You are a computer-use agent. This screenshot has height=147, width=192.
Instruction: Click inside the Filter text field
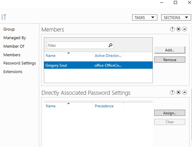tap(77, 45)
